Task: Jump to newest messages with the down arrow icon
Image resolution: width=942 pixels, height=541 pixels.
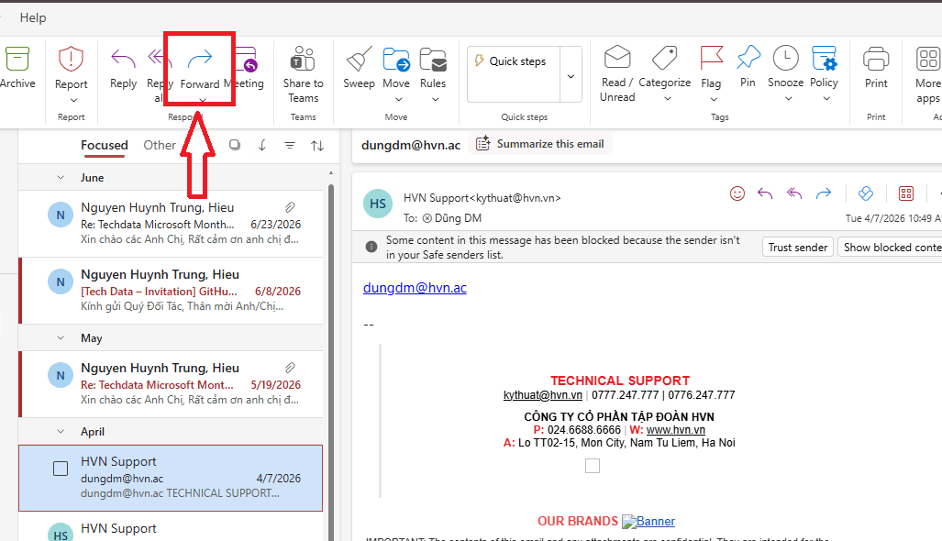Action: (262, 145)
